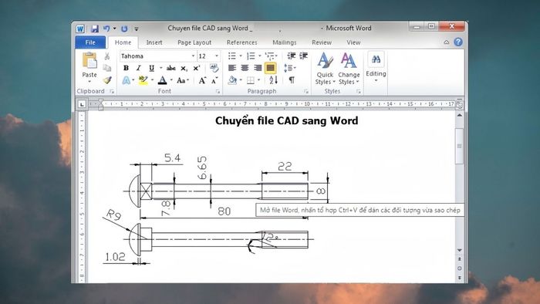Screen dimensions: 540x304
Task: Open the Clipboard dialog launcher
Action: pos(112,91)
